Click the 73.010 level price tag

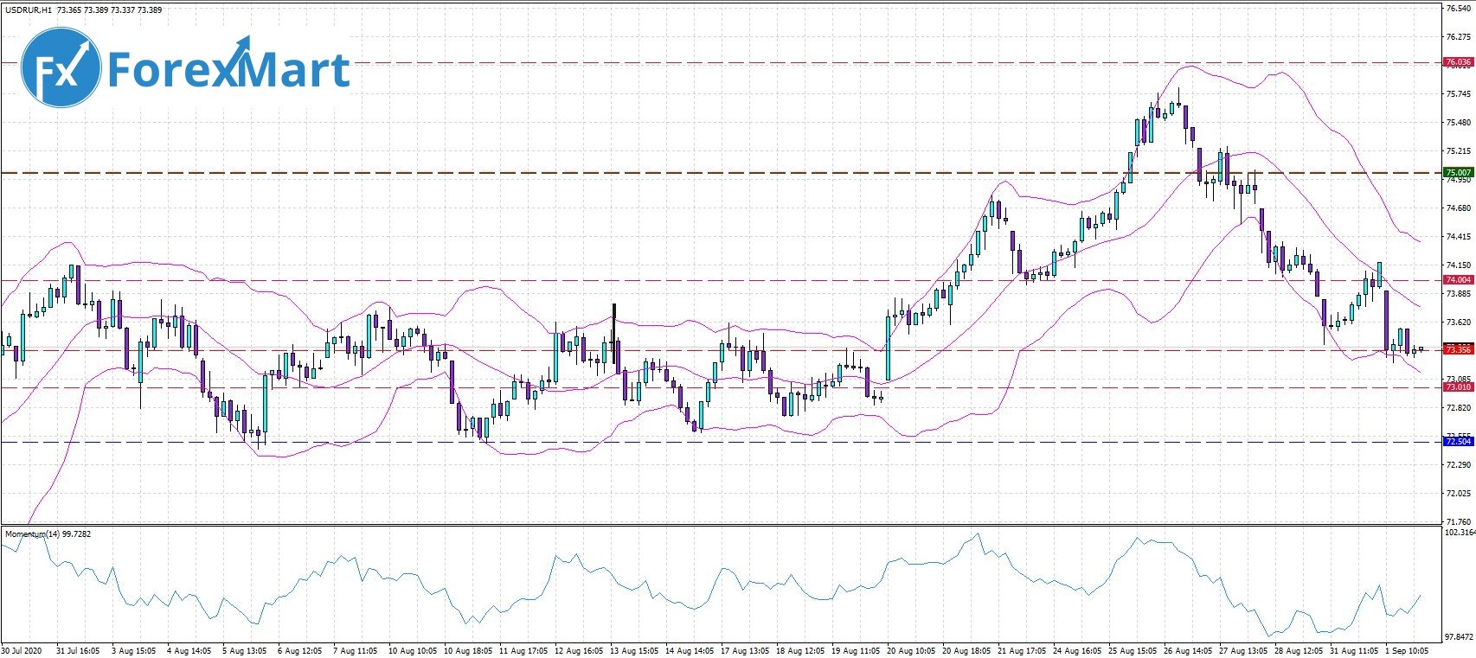click(1458, 387)
